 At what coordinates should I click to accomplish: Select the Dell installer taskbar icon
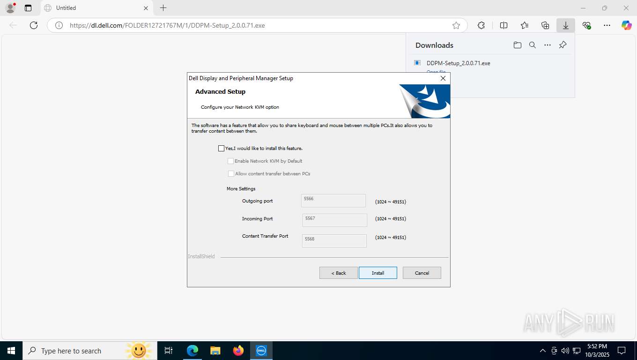(x=261, y=351)
